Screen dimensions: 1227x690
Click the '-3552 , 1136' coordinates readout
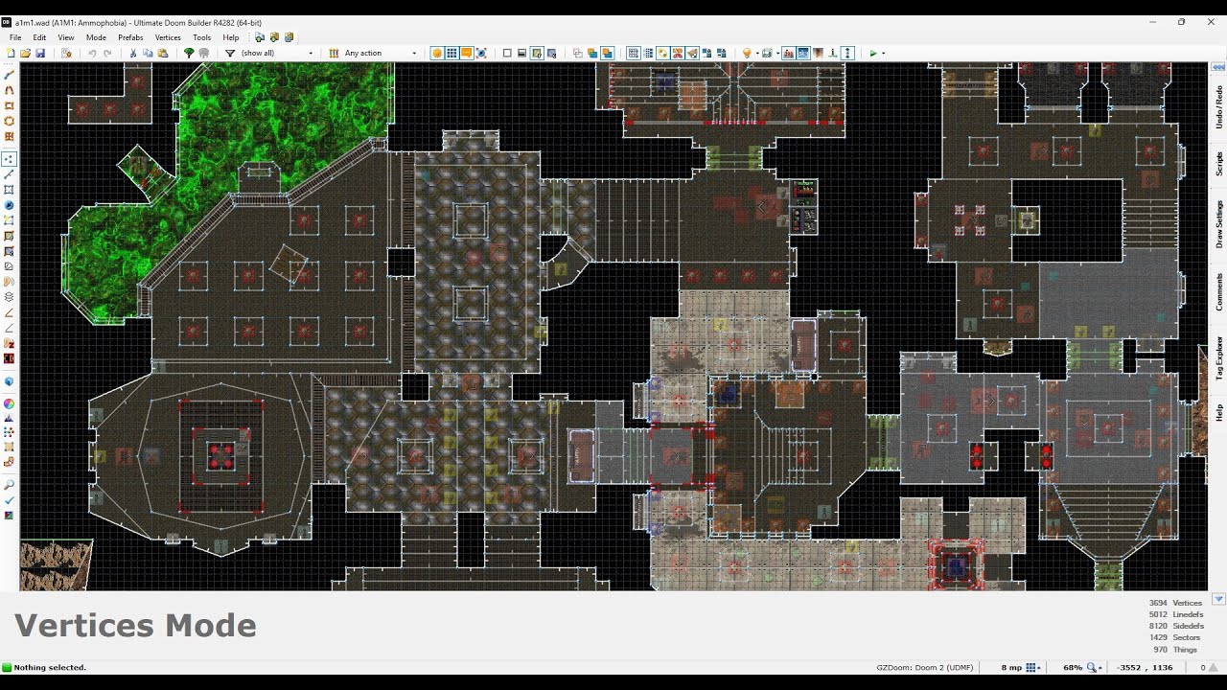1146,667
